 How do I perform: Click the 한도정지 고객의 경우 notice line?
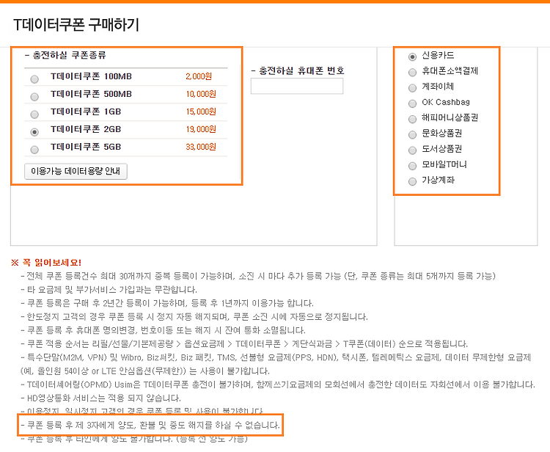tap(194, 317)
